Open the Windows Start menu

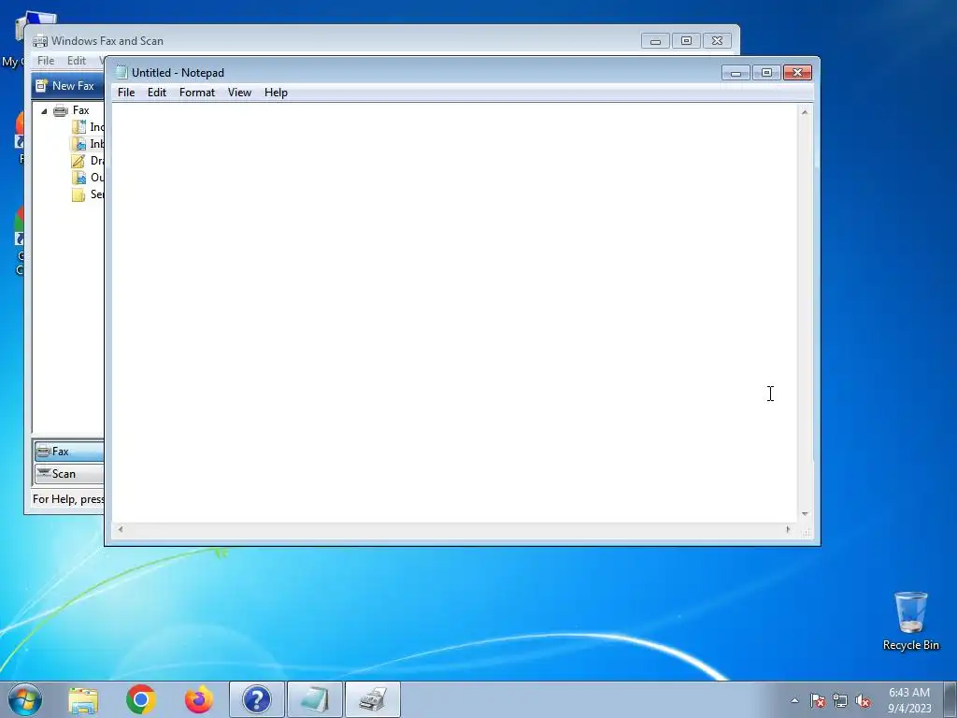pyautogui.click(x=25, y=699)
